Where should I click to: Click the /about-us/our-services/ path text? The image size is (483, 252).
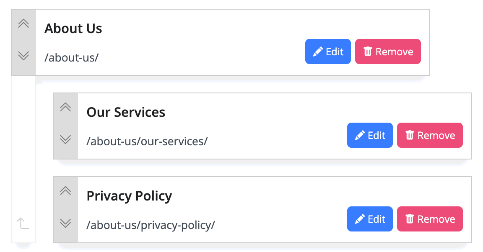pyautogui.click(x=147, y=141)
